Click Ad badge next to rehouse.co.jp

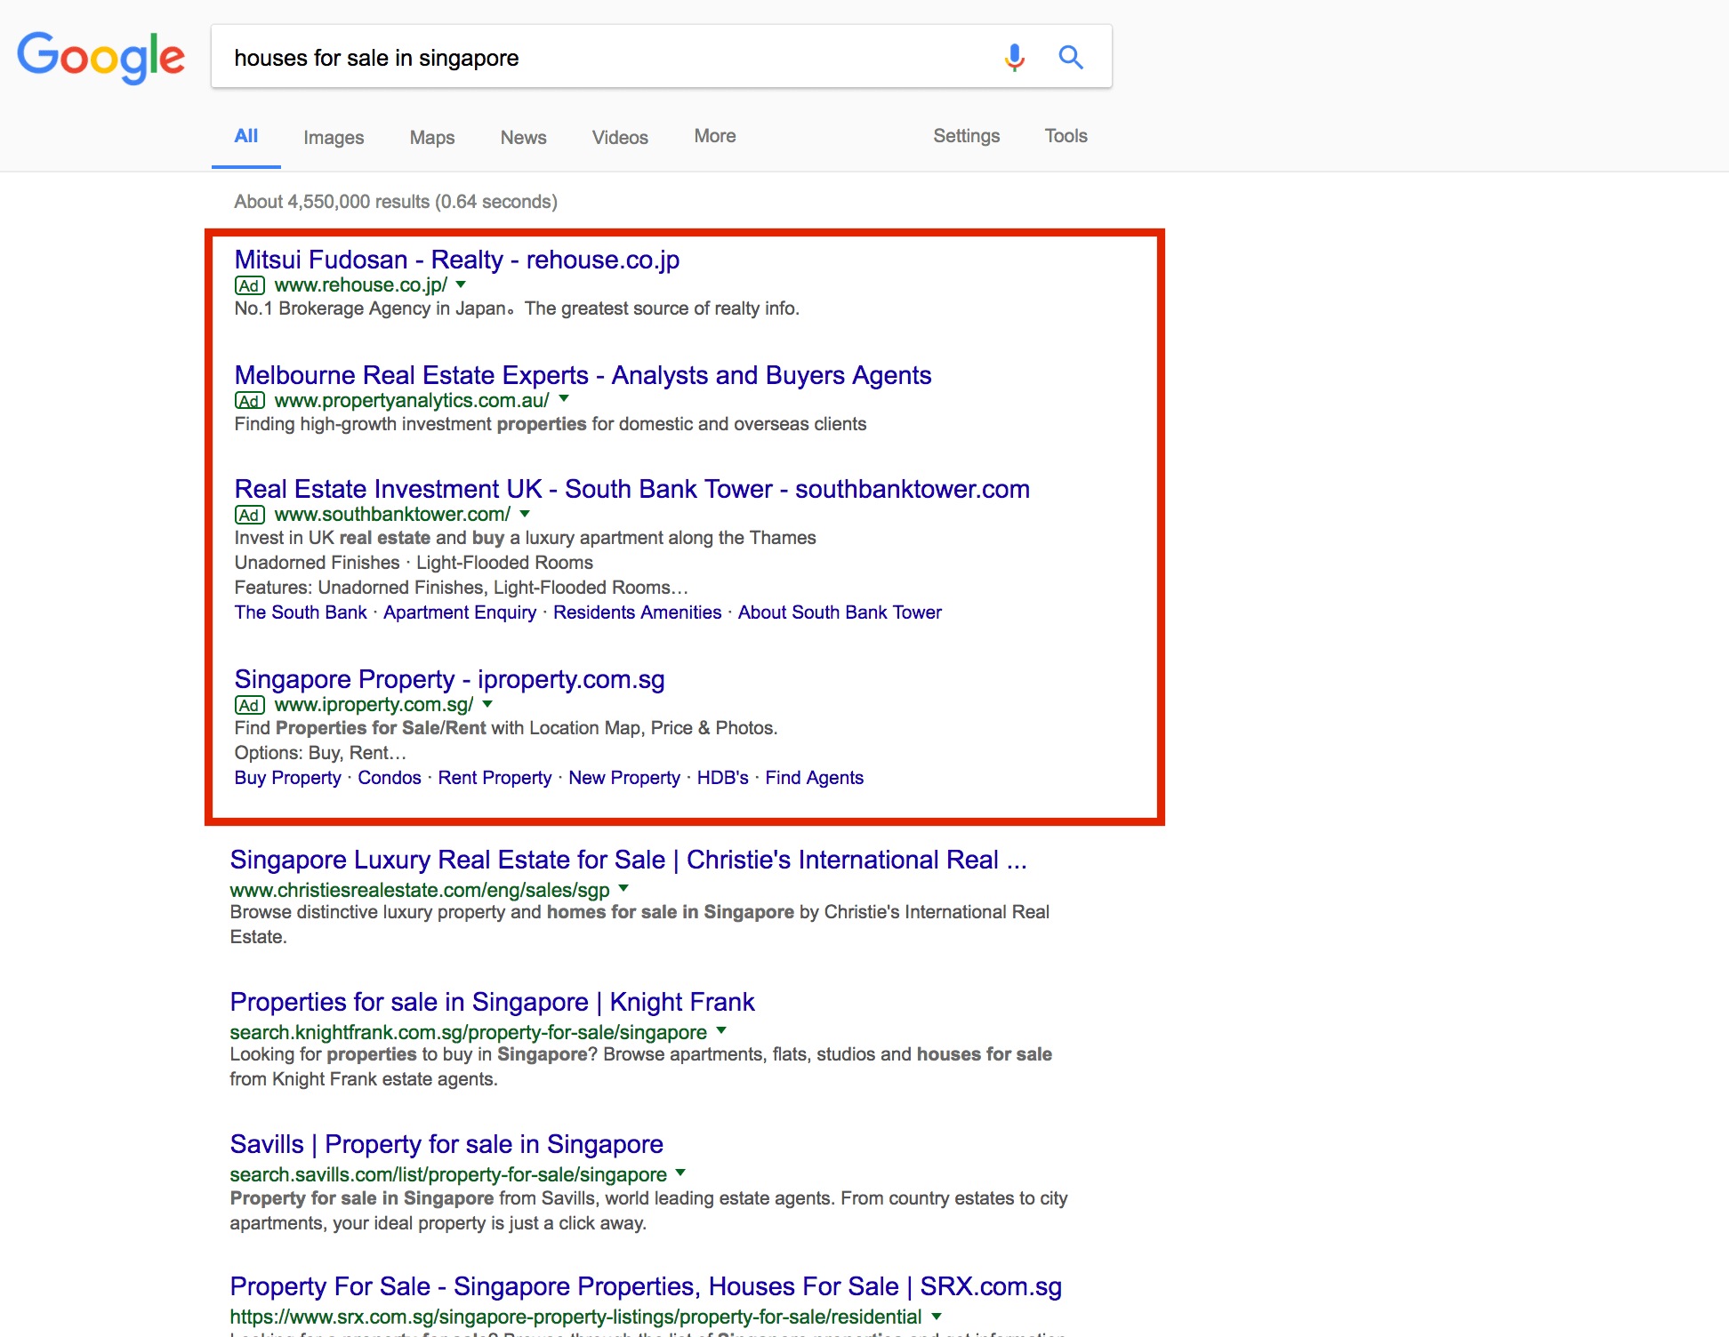[249, 285]
